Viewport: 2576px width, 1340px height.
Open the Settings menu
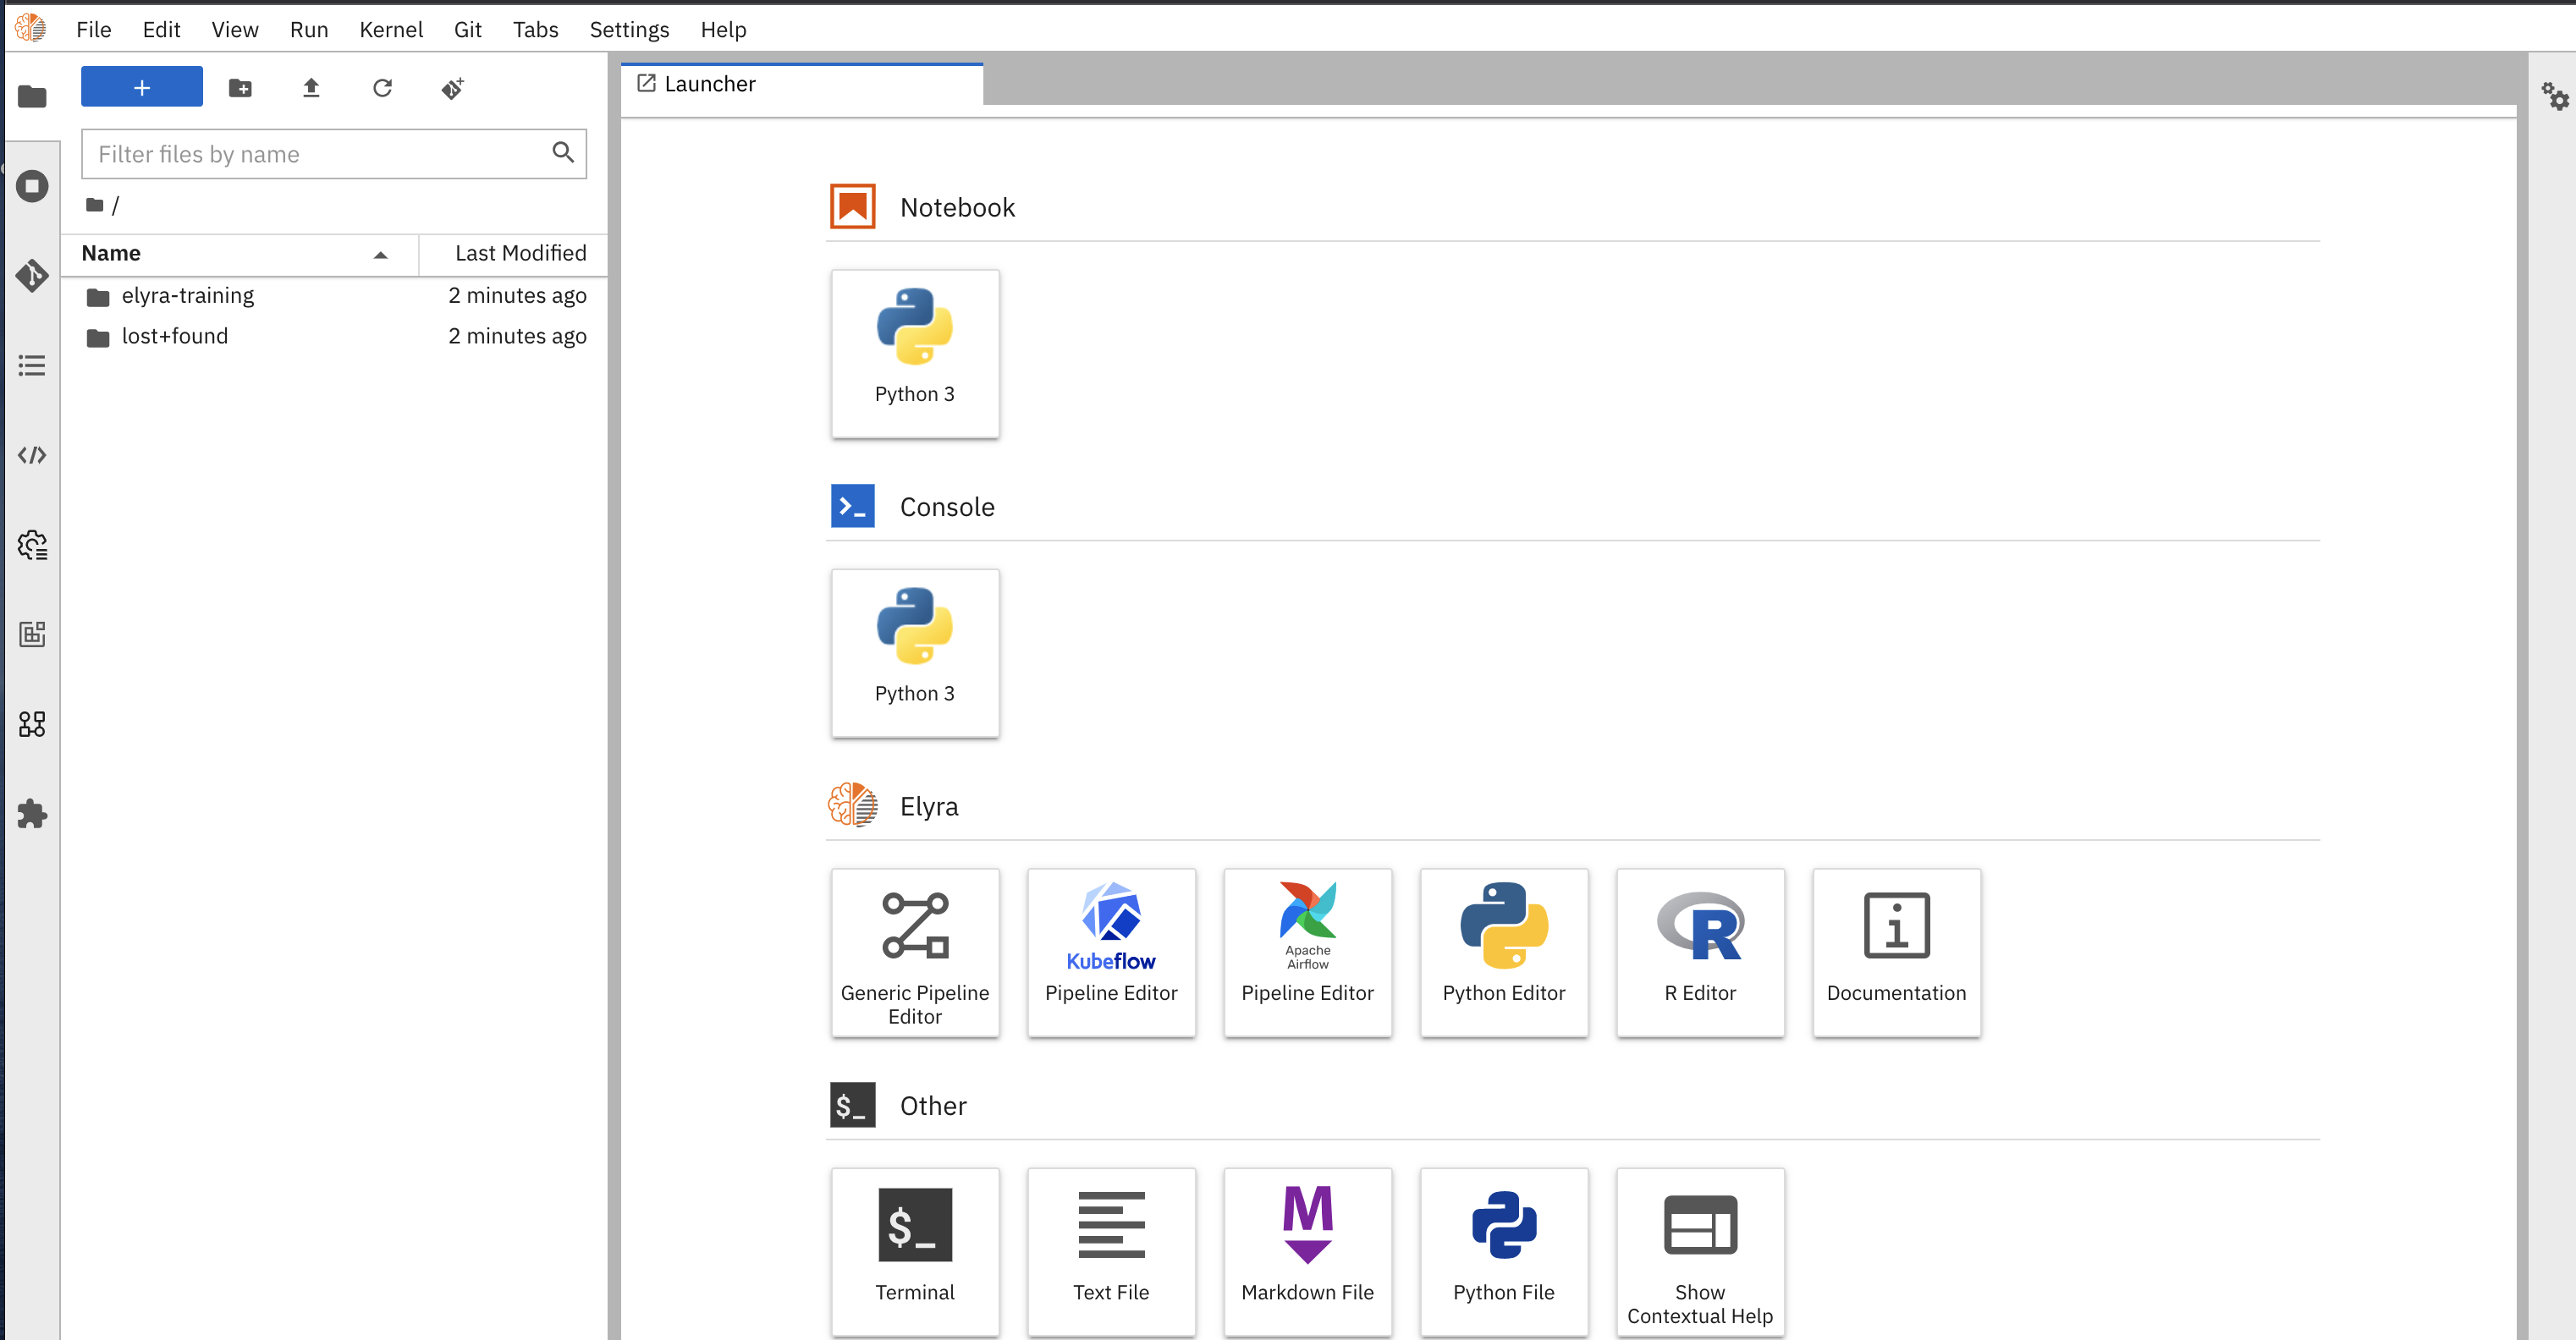629,29
